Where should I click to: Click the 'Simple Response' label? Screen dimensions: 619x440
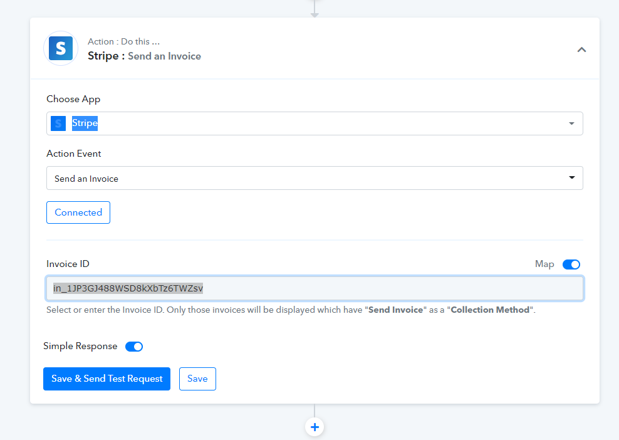click(80, 346)
